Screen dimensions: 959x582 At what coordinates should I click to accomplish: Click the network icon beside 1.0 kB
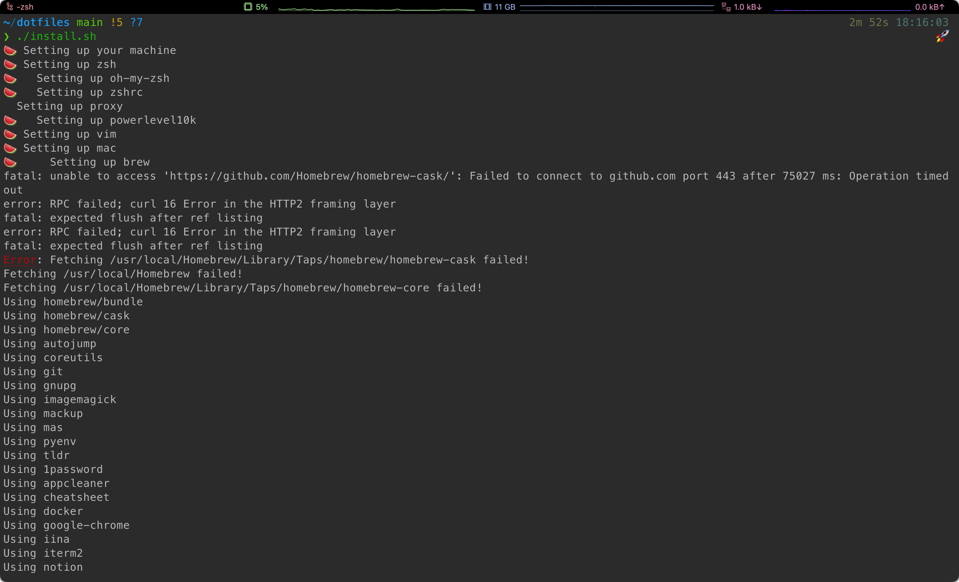pyautogui.click(x=726, y=7)
